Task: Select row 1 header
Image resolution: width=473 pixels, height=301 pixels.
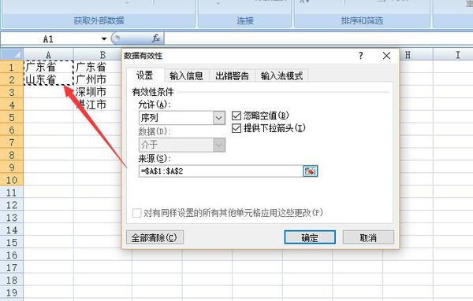Action: pos(12,67)
